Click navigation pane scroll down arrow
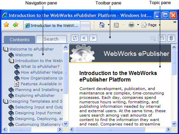Image resolution: width=179 pixels, height=134 pixels. (66, 123)
